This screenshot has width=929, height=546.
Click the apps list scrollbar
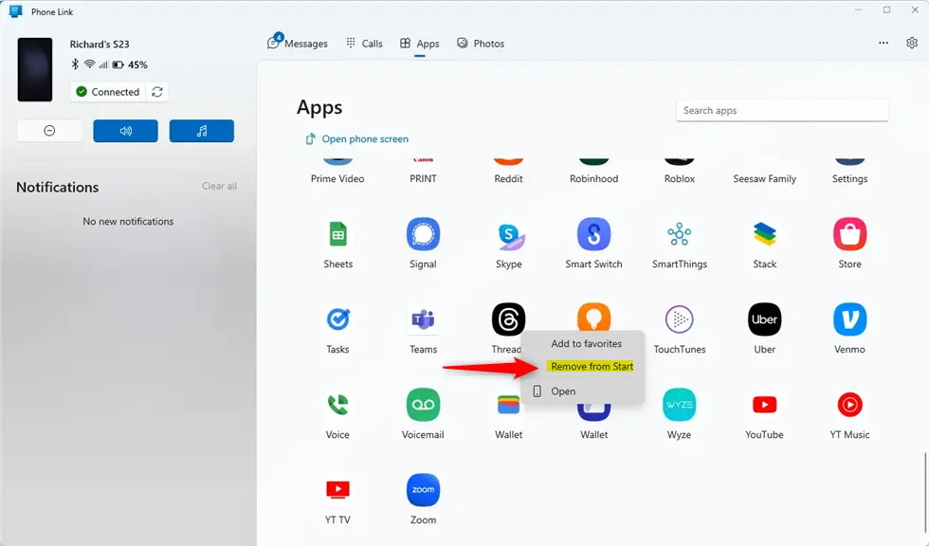coord(925,492)
